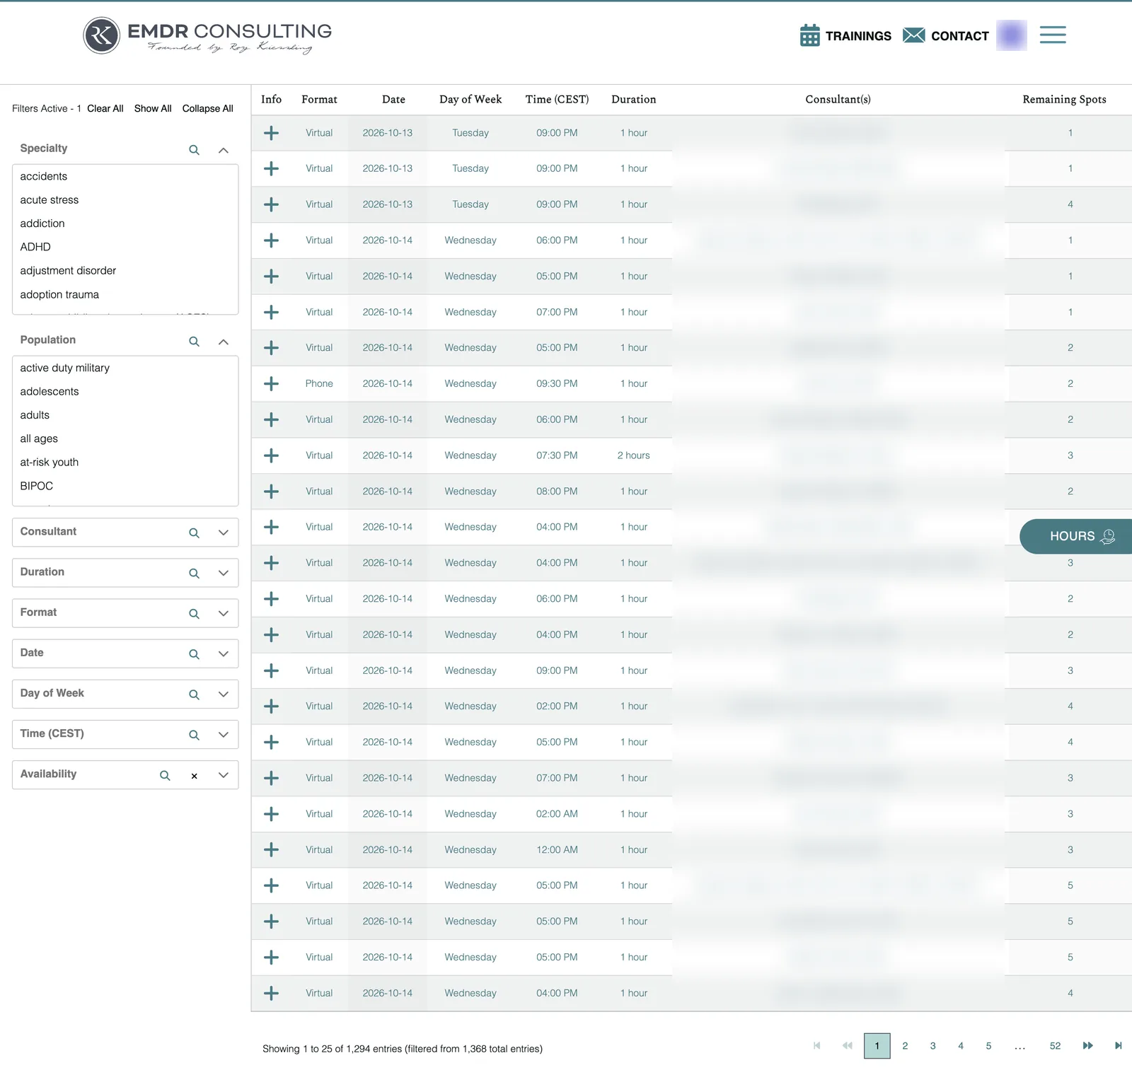Expand the Format filter chevron
This screenshot has height=1070, width=1132.
click(x=224, y=613)
